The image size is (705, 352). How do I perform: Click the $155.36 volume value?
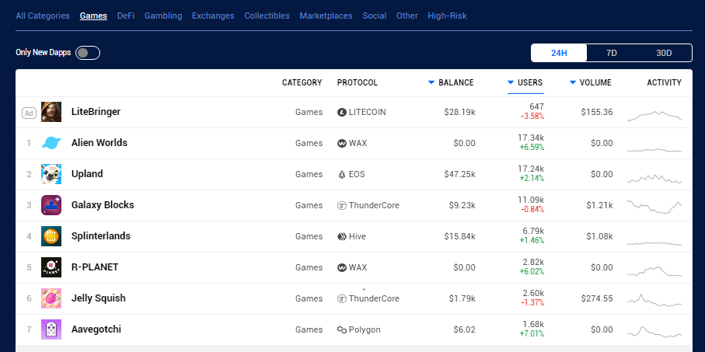click(597, 112)
